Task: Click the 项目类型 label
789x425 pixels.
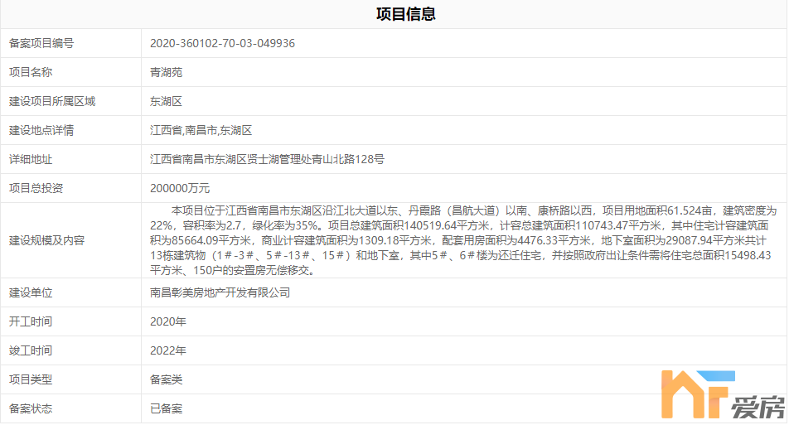Action: [31, 379]
